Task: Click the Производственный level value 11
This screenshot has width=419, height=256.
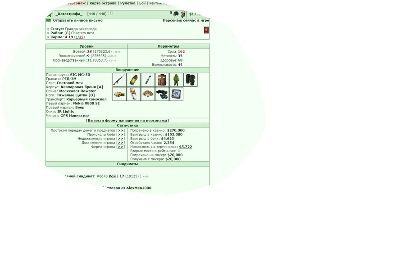Action: click(90, 60)
